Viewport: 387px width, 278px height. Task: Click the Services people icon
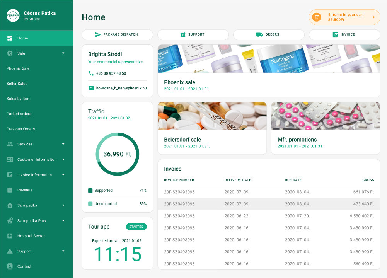pos(10,144)
